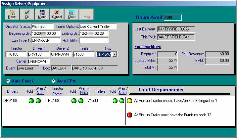Screen dimensions: 237x138
Task: Click the Loc field showing BAKBAK
Action: coord(61,68)
